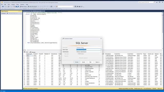Click the Einkaufspreis column header
164x92 pixels.
click(108, 54)
